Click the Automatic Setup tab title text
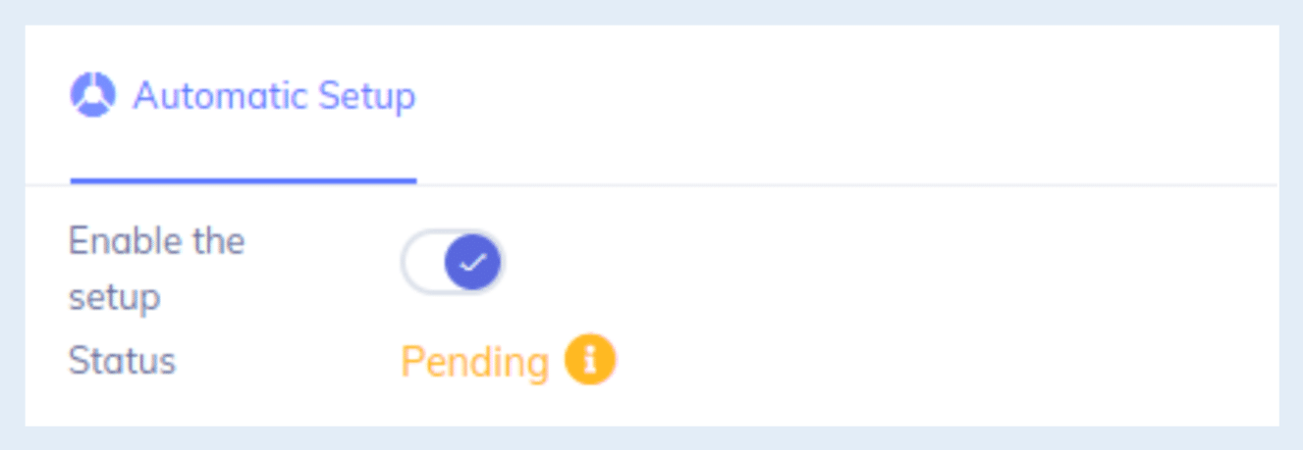This screenshot has height=450, width=1303. point(274,96)
